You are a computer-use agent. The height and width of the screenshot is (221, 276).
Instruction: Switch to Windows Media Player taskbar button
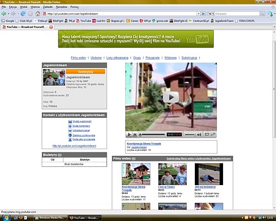[x=50, y=218]
